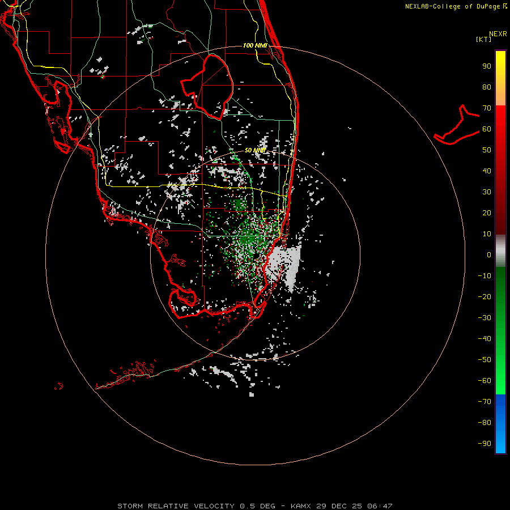Click the positive 80 scale label
Viewport: 510px width, 510px height.
click(x=487, y=87)
